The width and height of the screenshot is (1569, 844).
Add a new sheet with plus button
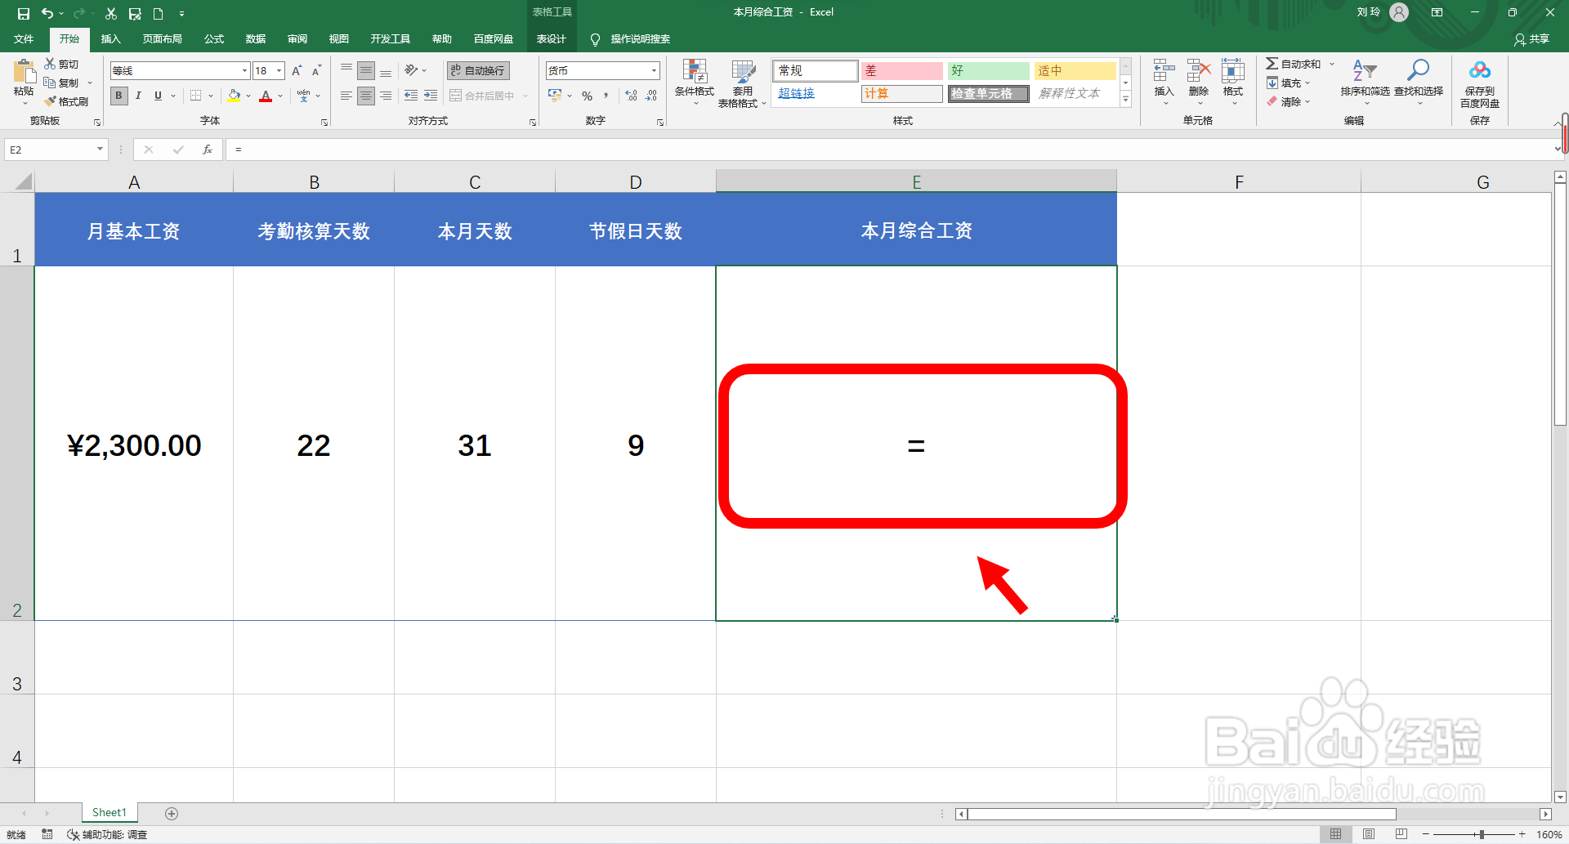172,813
